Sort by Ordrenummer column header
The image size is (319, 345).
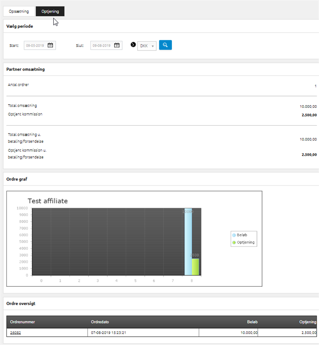click(22, 322)
